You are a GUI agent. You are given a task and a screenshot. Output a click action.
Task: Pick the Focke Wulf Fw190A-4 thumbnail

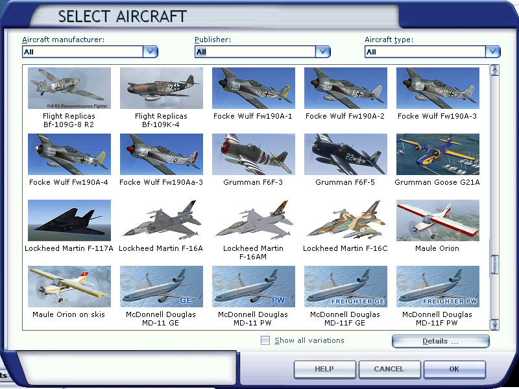click(69, 154)
